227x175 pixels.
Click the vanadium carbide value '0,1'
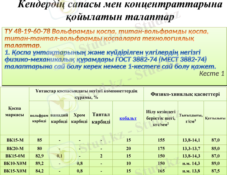(59, 156)
